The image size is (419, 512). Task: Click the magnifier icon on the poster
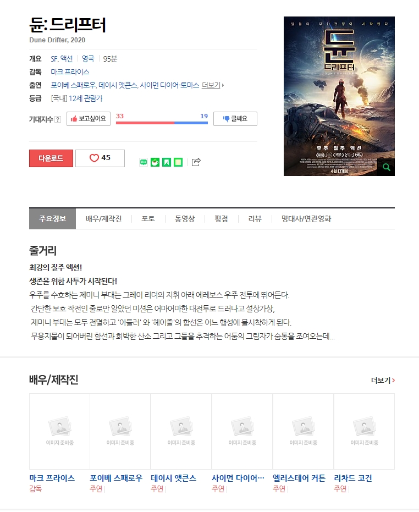(x=386, y=167)
